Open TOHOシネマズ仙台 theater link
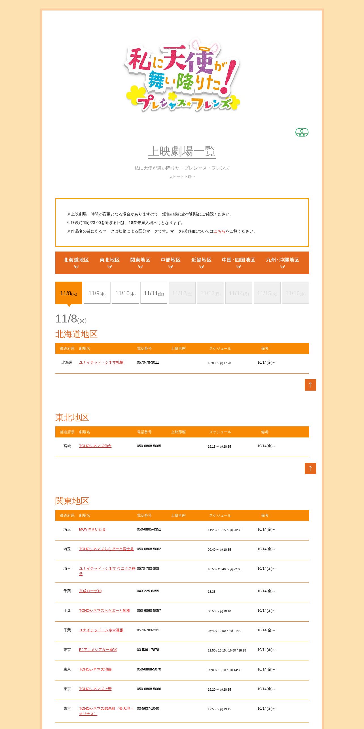This screenshot has height=729, width=364. (x=95, y=446)
